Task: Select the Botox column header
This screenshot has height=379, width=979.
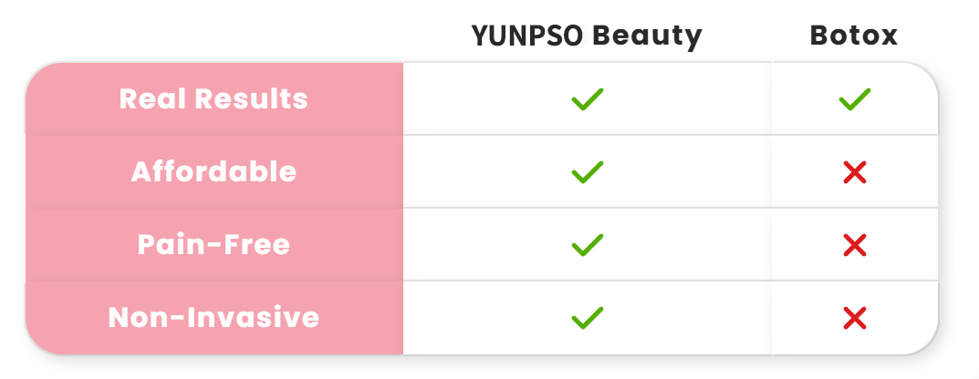Action: click(853, 36)
